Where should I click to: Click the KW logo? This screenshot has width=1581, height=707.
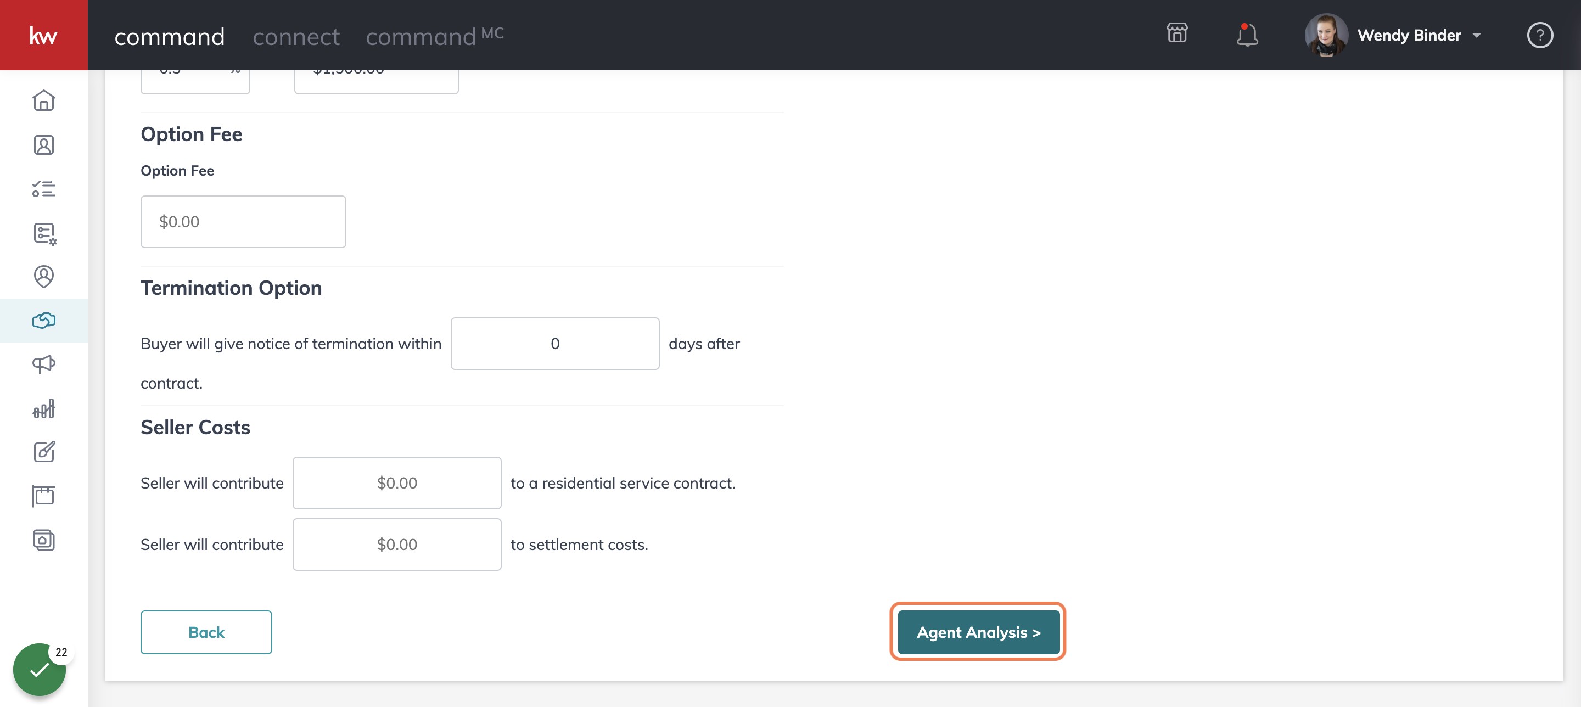(x=43, y=35)
